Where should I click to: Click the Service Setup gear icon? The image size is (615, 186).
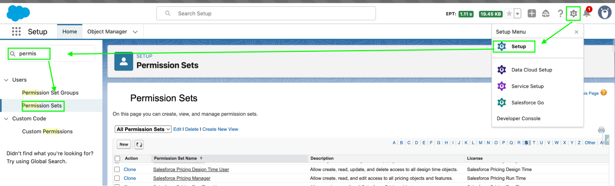point(502,86)
